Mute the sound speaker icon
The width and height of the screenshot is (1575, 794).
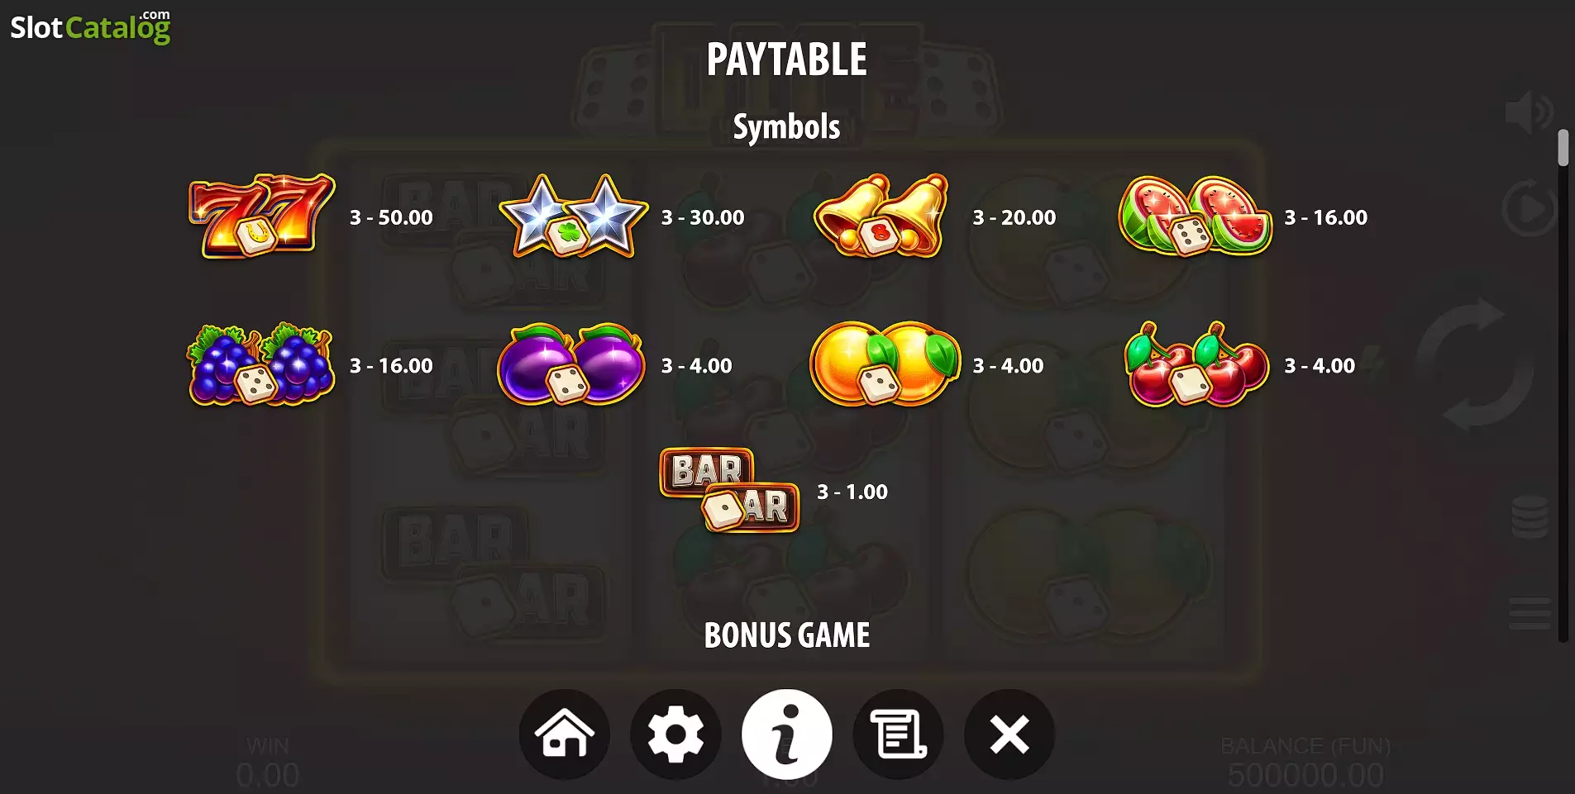(1528, 112)
